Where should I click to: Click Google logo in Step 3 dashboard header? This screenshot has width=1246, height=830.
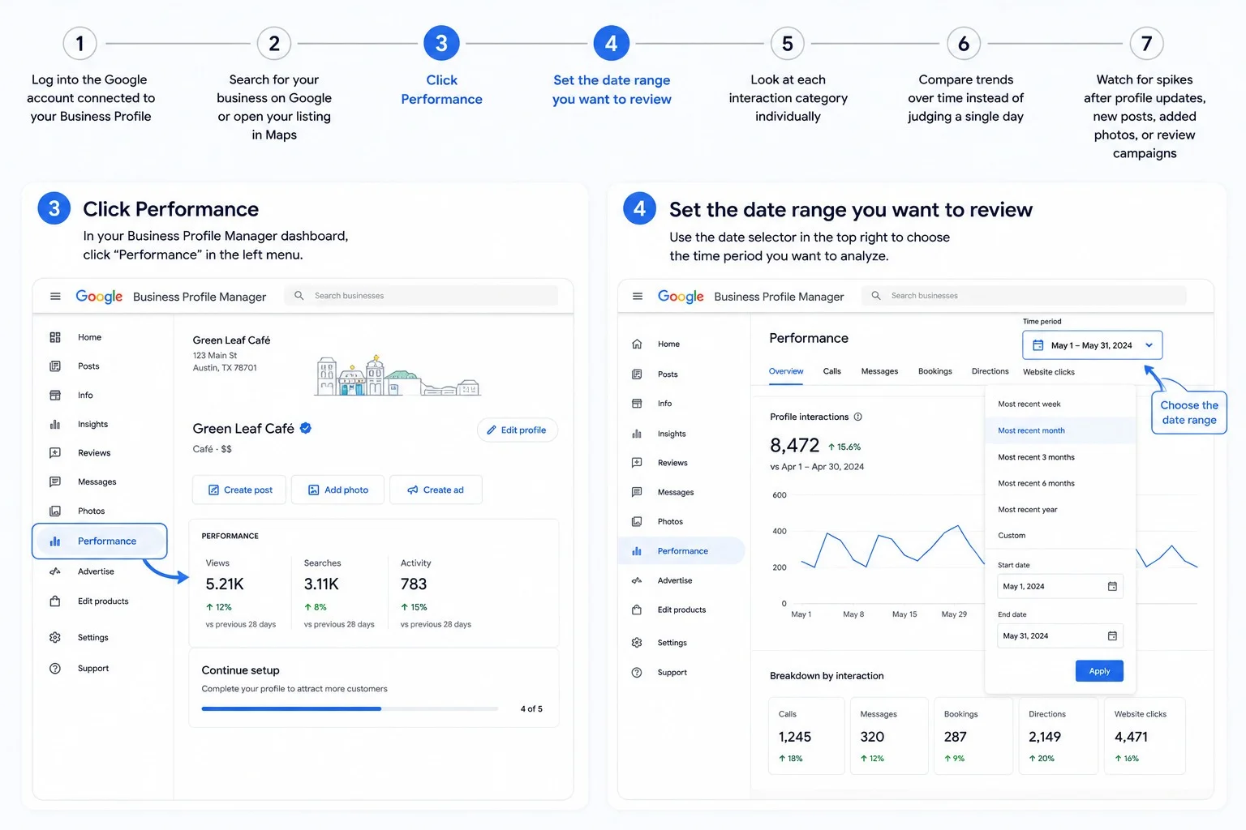click(x=99, y=297)
